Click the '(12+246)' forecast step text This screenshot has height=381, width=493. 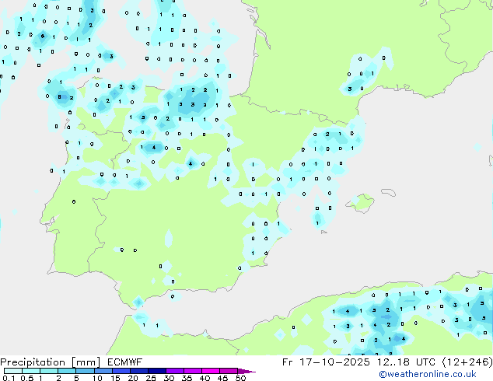(x=467, y=362)
